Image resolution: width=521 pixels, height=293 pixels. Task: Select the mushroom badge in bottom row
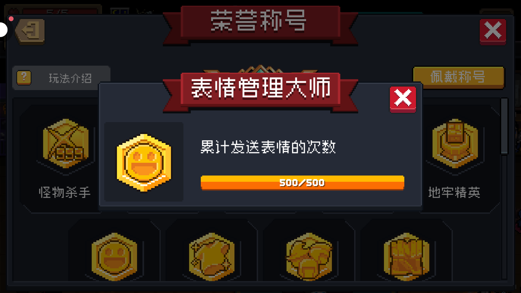click(x=309, y=257)
